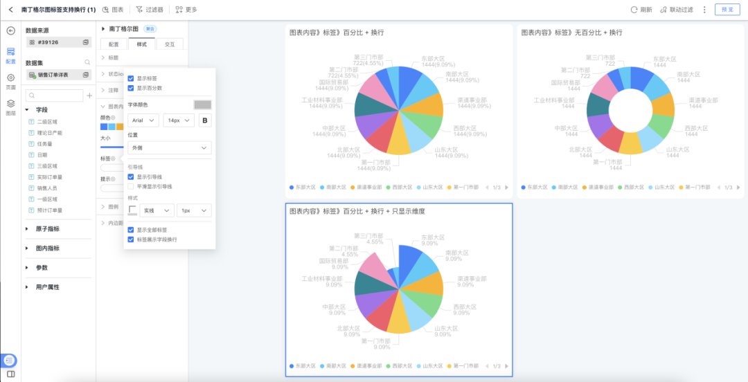
Task: Click the icon right of #39126
Action: (x=86, y=42)
